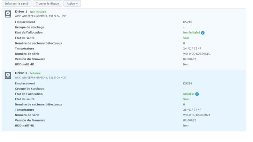253x142 pixels.
Task: Click info icon beside Drive 1 allocation status
Action: [202, 33]
